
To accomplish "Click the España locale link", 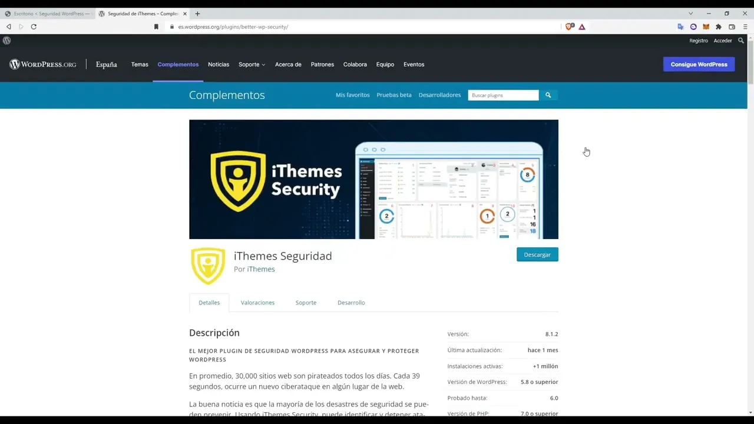I will [x=107, y=64].
